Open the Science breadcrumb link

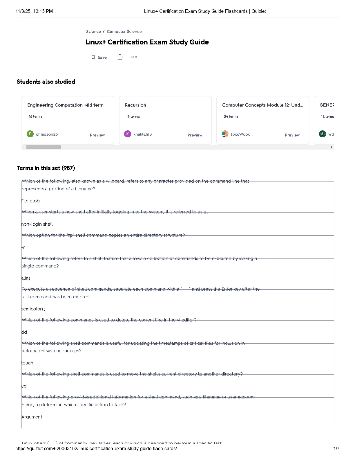pos(93,32)
